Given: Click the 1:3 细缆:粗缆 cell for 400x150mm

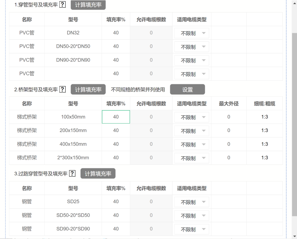Looking at the screenshot, I should pyautogui.click(x=264, y=144).
